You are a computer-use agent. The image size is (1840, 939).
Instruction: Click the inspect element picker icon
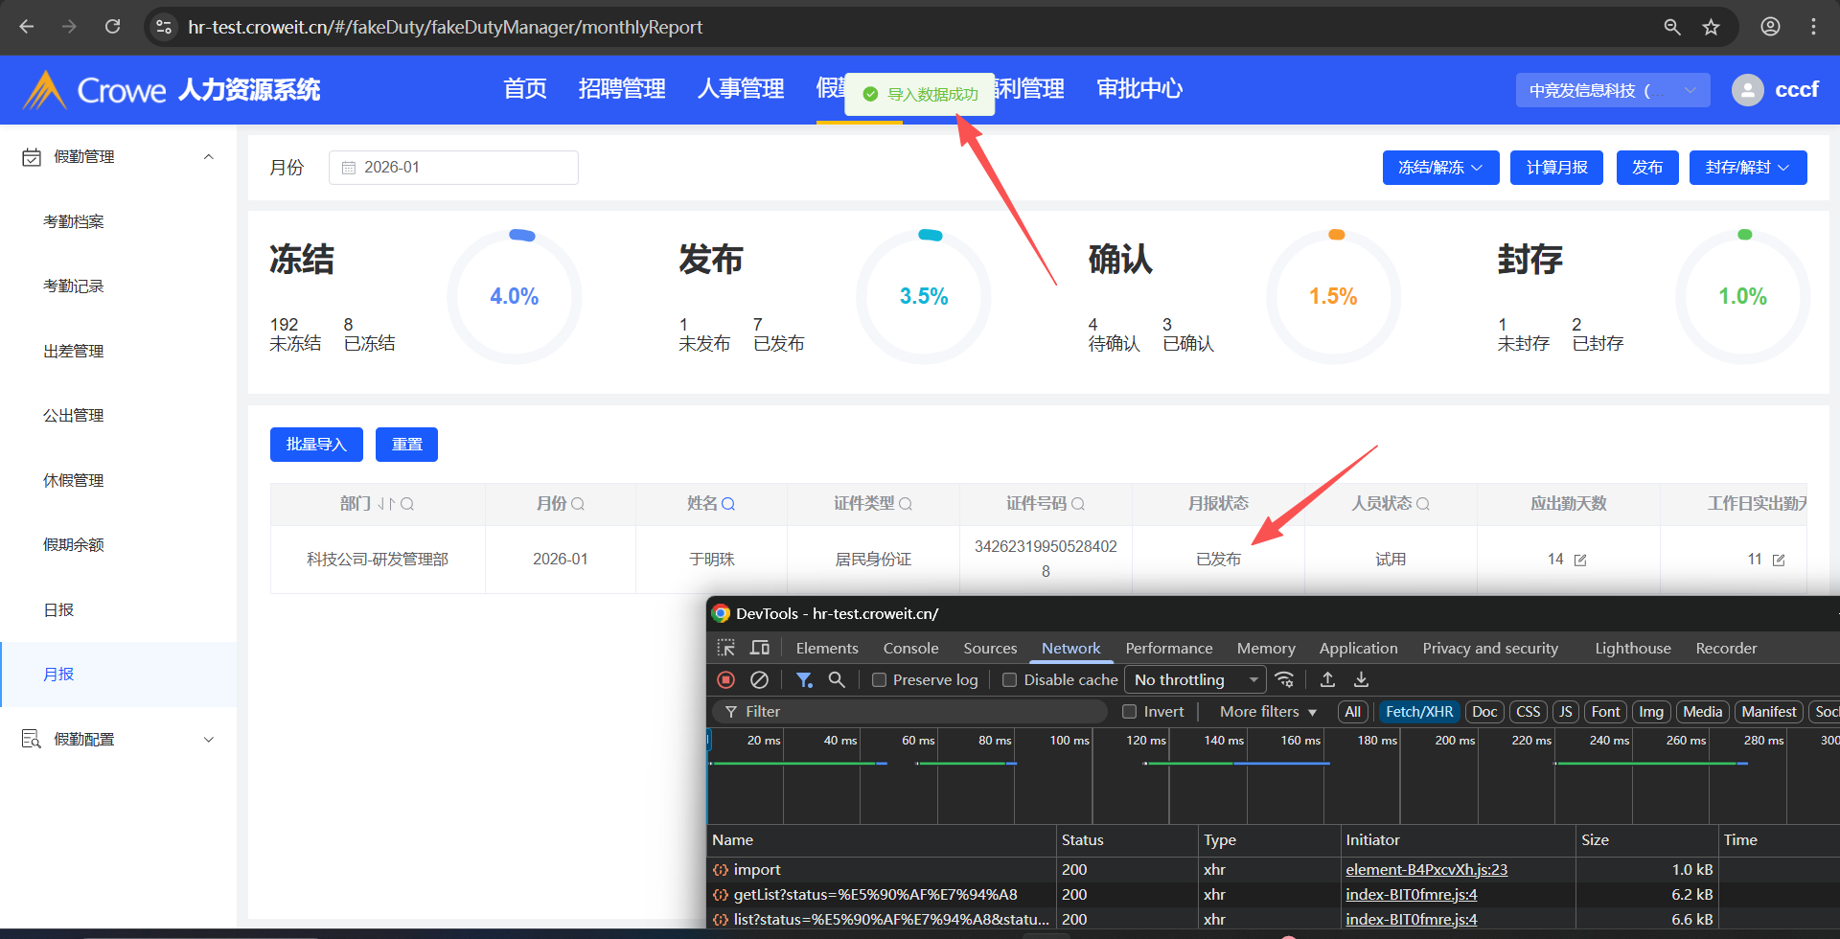(x=726, y=648)
